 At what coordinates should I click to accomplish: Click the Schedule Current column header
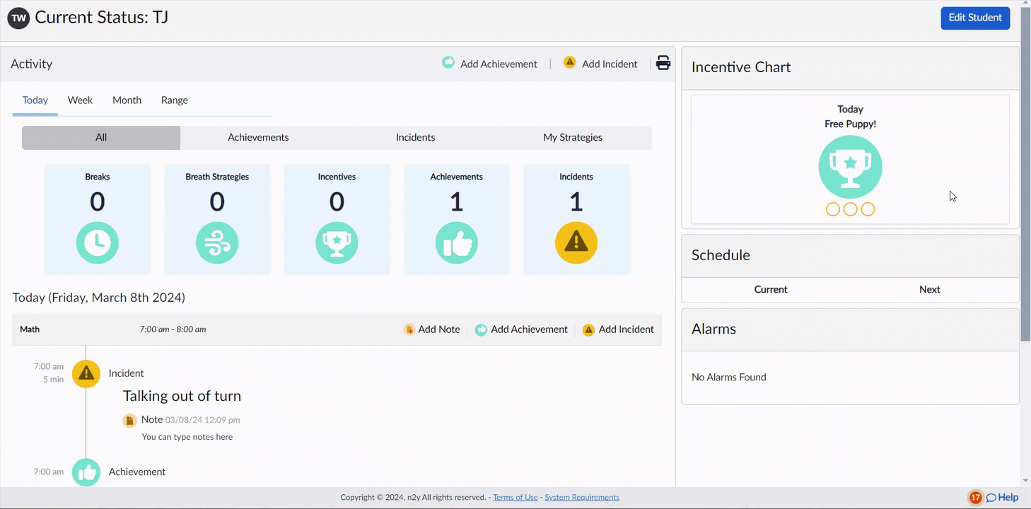(x=771, y=290)
